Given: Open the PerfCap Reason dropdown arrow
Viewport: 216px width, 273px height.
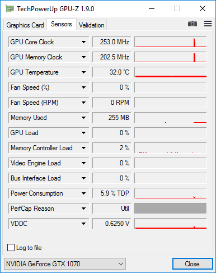Looking at the screenshot, I should 83,209.
